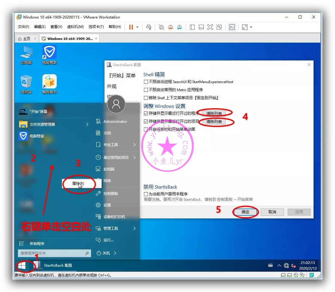Click the VMware take snapshot icon

[x=161, y=27]
